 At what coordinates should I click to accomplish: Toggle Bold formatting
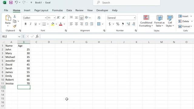point(25,24)
